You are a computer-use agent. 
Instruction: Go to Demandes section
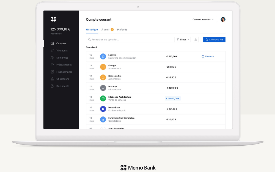point(62,58)
